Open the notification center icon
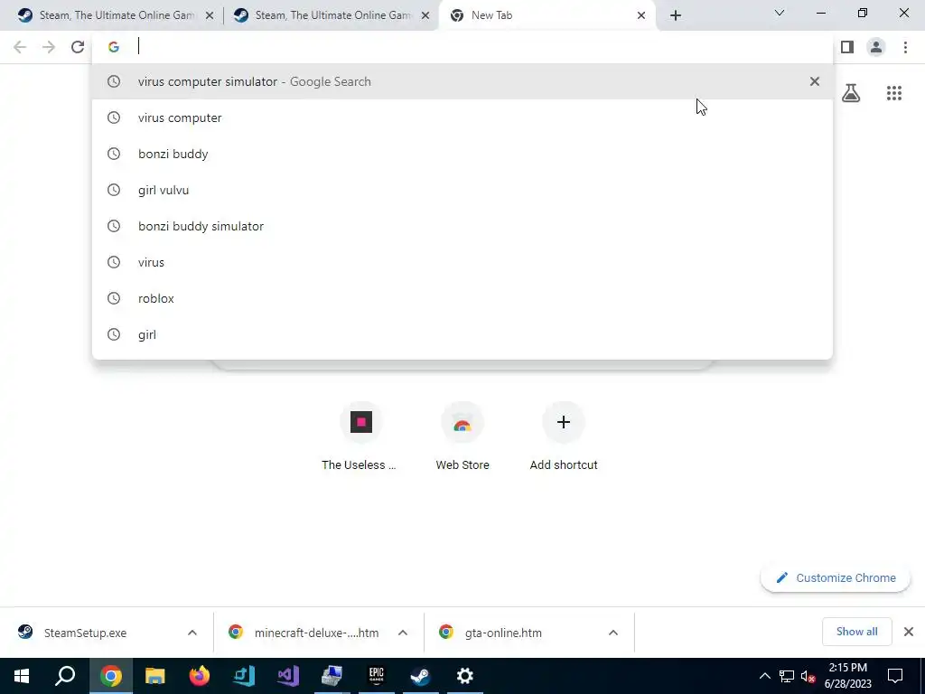Viewport: 925px width, 694px height. (895, 676)
